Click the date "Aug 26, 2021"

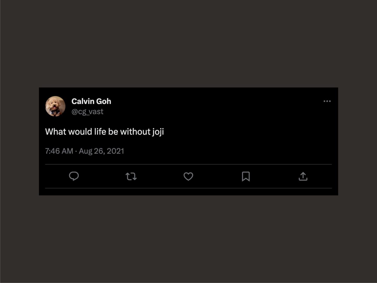pos(101,151)
